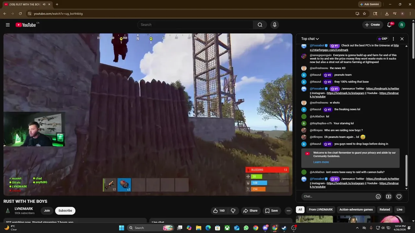Open Chrome three-dot menu
The width and height of the screenshot is (415, 233).
(409, 14)
